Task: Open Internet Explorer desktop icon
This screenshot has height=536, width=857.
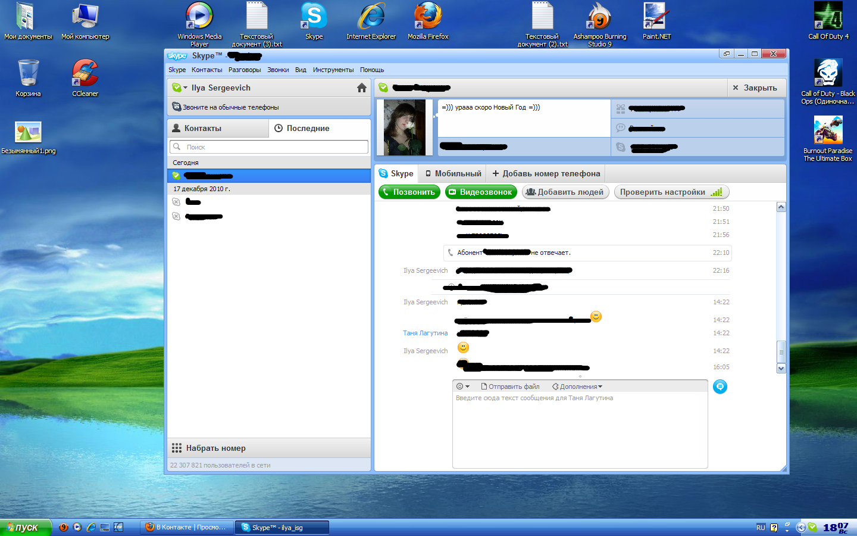Action: (371, 21)
